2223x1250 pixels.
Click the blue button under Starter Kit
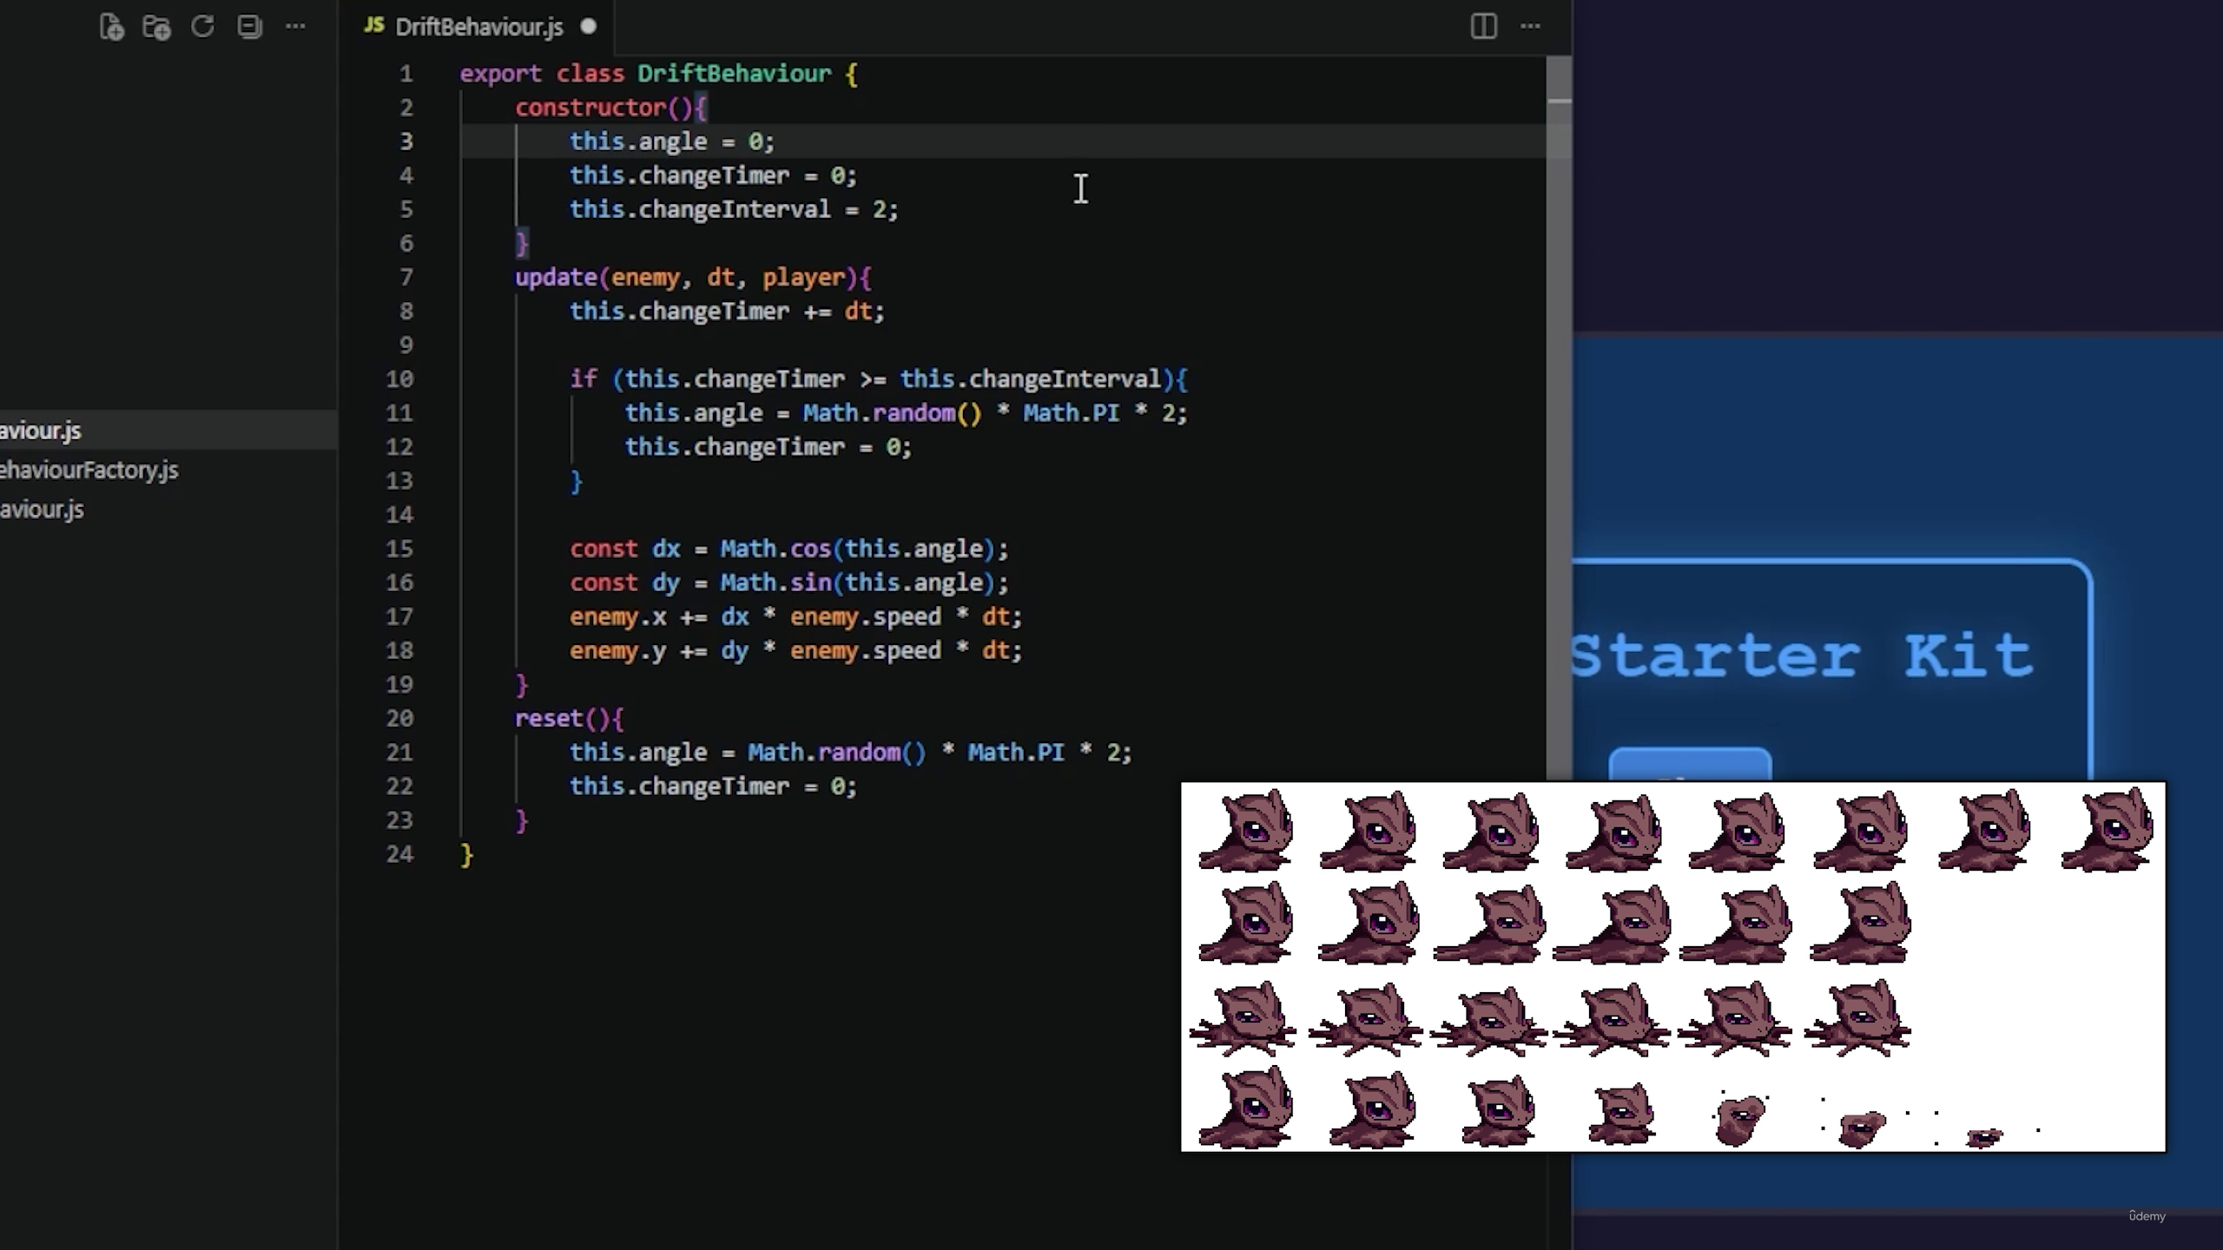[1690, 764]
